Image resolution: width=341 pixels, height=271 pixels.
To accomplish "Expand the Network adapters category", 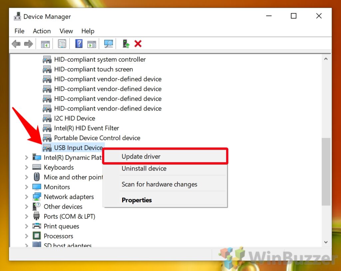I will [27, 197].
